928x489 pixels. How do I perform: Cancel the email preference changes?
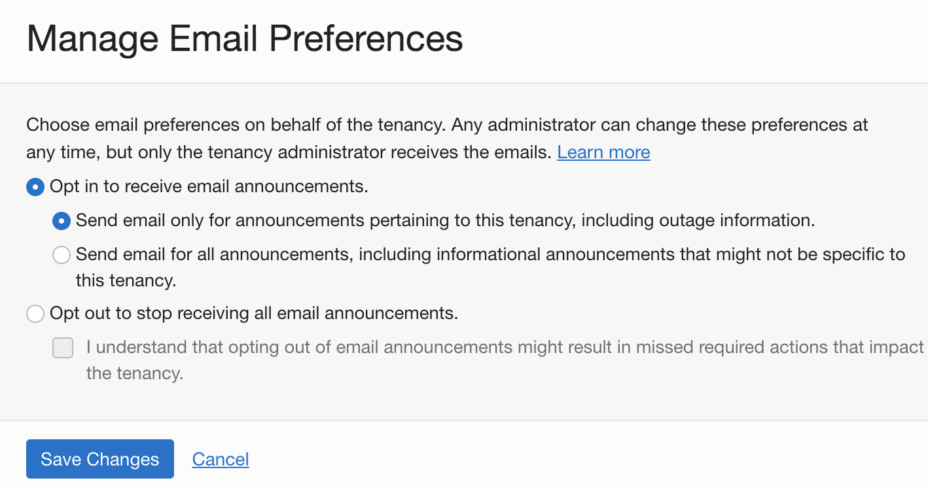(220, 459)
